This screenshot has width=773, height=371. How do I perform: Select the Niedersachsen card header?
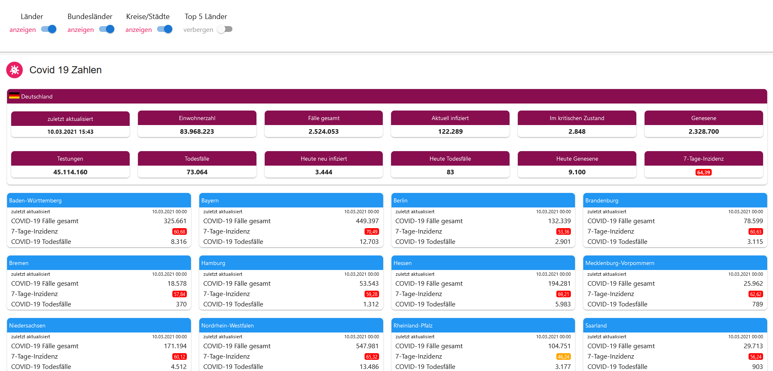[x=99, y=325]
